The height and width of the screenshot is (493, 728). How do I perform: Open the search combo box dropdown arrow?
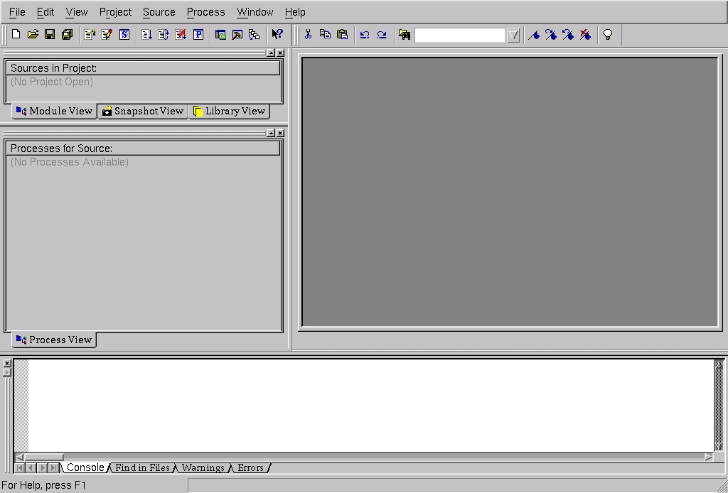pyautogui.click(x=513, y=35)
